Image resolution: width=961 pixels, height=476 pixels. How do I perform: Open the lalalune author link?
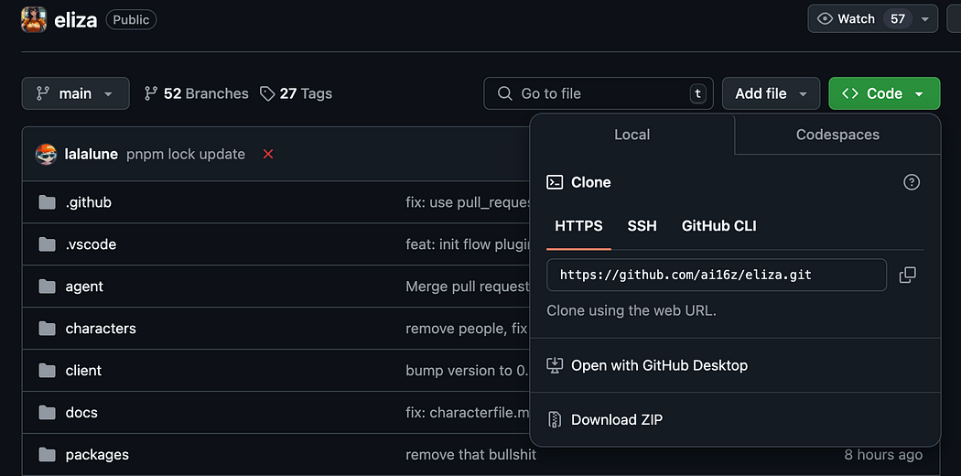click(x=92, y=155)
